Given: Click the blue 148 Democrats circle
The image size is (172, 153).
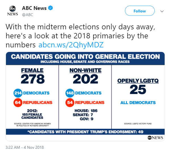Looking at the screenshot, I should [70, 93].
